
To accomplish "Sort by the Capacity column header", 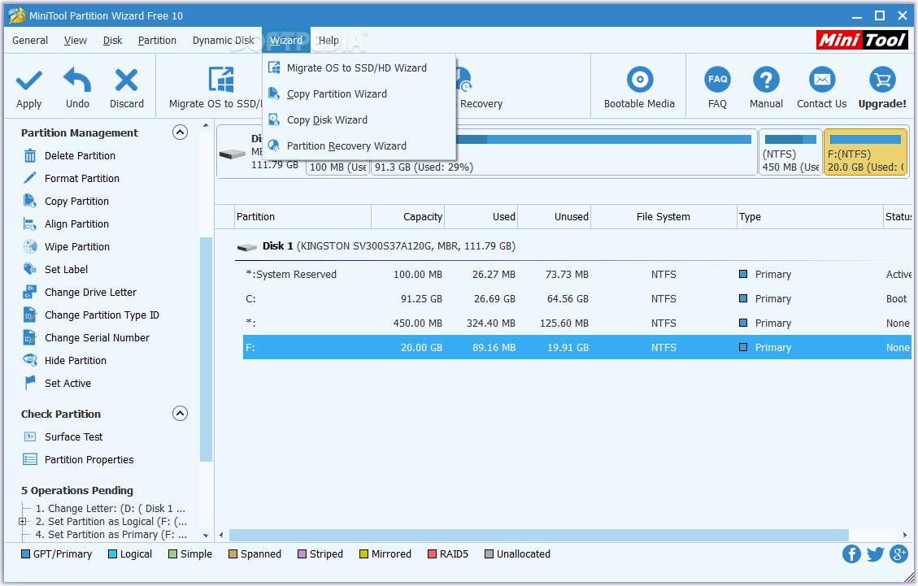I will [x=407, y=217].
